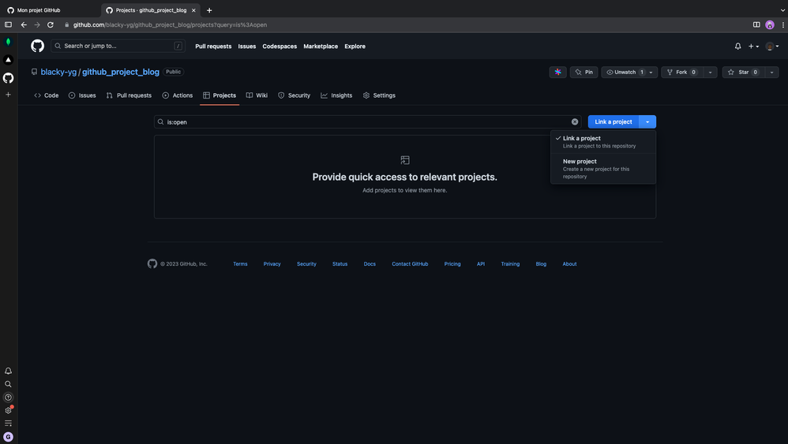Open blacky-yg owner link

coord(58,72)
